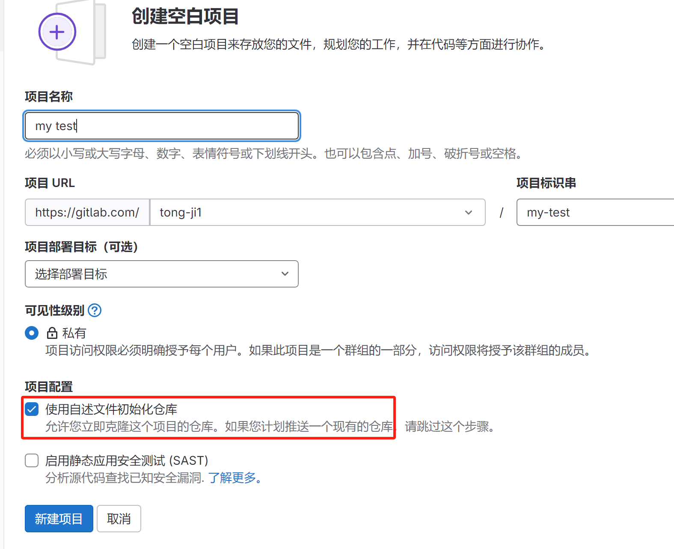Click the 启用静态应用安全测试 (SAST) label text
This screenshot has height=549, width=674.
click(127, 461)
